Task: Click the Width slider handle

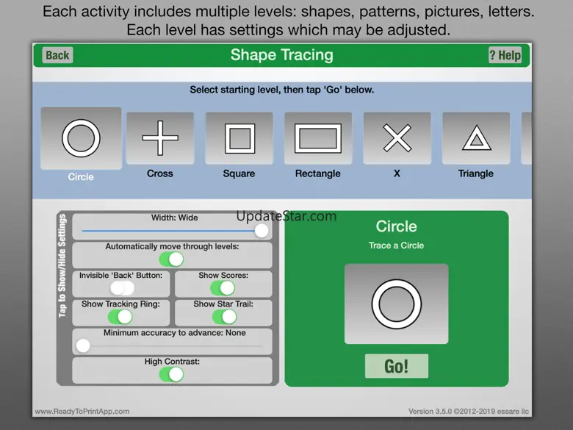Action: (262, 231)
